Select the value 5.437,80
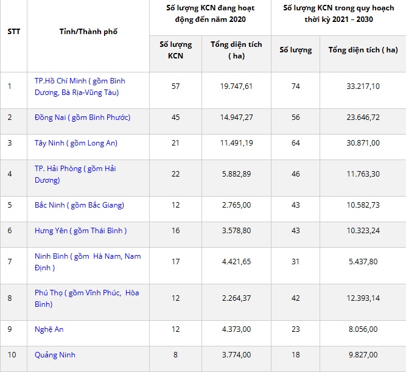Image resolution: width=406 pixels, height=372 pixels. tap(363, 261)
